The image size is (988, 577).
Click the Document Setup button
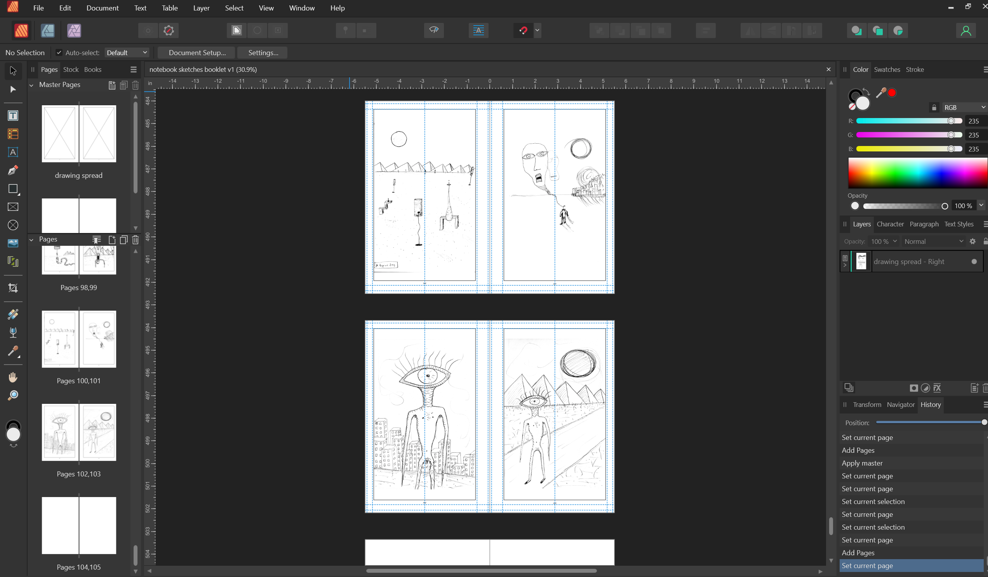(x=197, y=52)
